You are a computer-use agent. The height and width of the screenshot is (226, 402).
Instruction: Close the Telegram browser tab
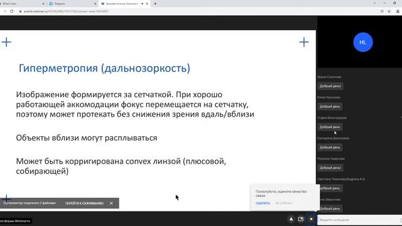tap(95, 4)
